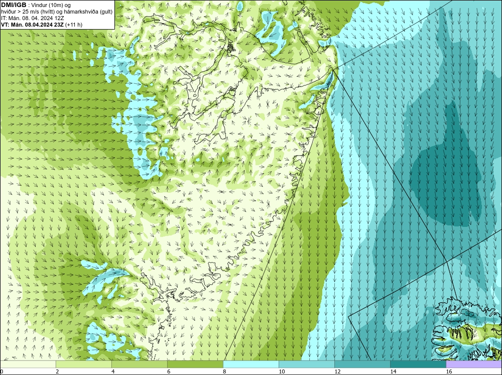Click the legend scale label '10'

coord(282,371)
